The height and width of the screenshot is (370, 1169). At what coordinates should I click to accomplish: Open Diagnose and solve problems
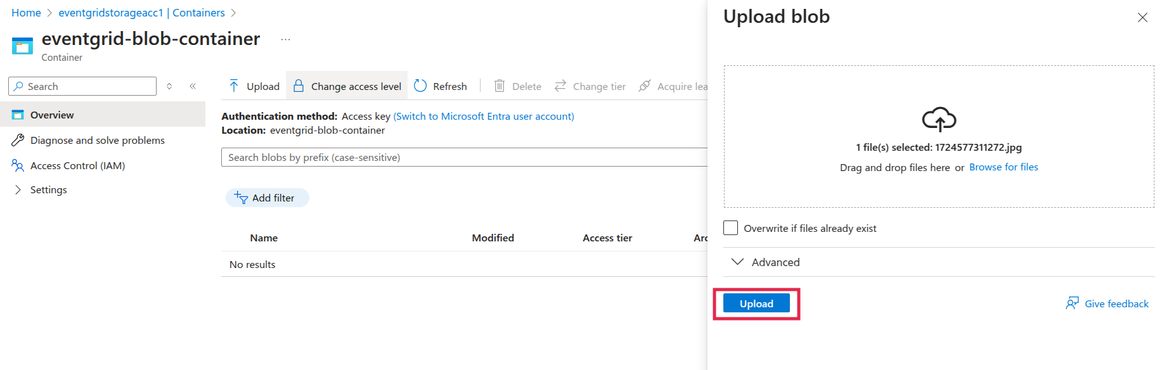tap(97, 140)
